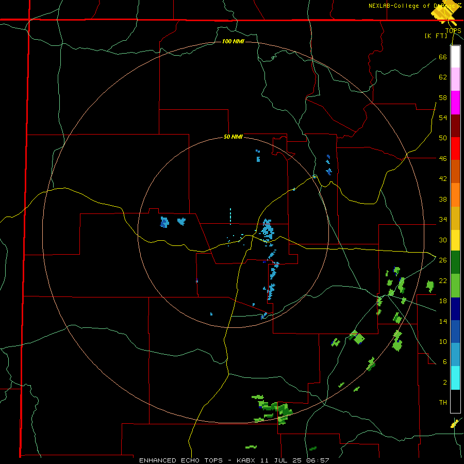Click the cyan 10 kft legend swatch

(x=455, y=377)
